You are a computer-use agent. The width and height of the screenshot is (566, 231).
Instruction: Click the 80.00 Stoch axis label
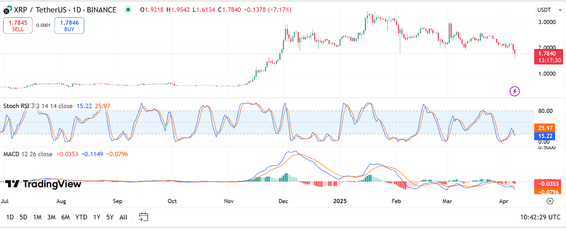point(545,111)
